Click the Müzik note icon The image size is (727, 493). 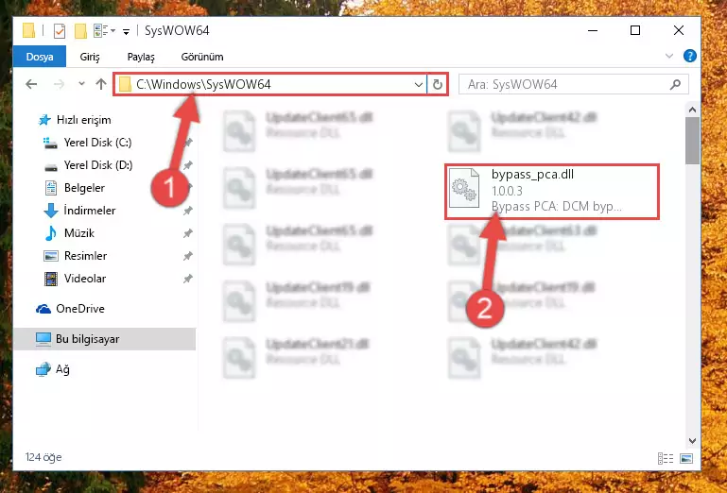pos(50,233)
